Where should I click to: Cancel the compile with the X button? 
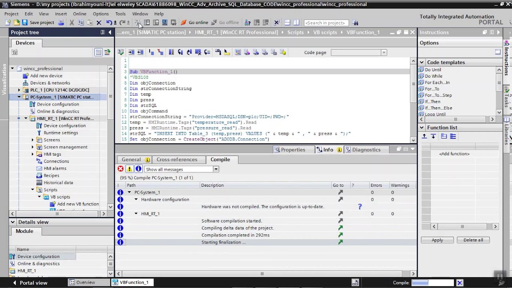[460, 283]
